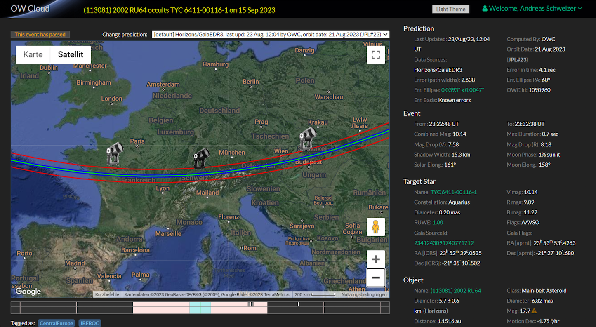Click the magnitude warning triangle icon
Screen dimensions: 596x327
[x=534, y=311]
